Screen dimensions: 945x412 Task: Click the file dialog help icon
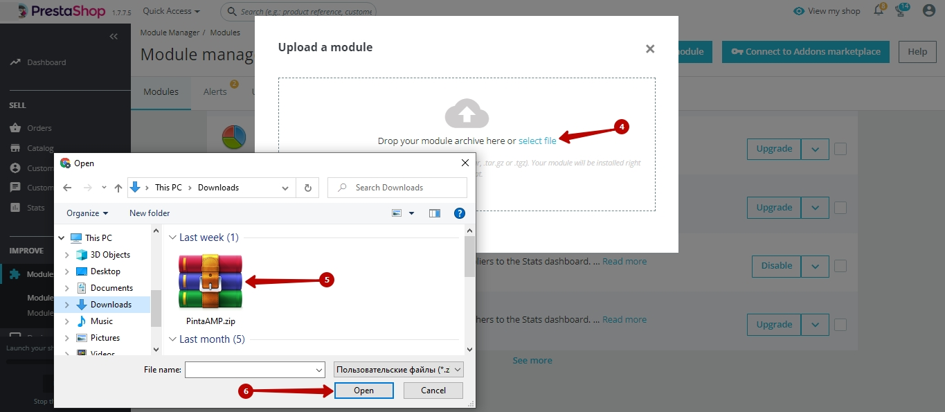click(459, 213)
